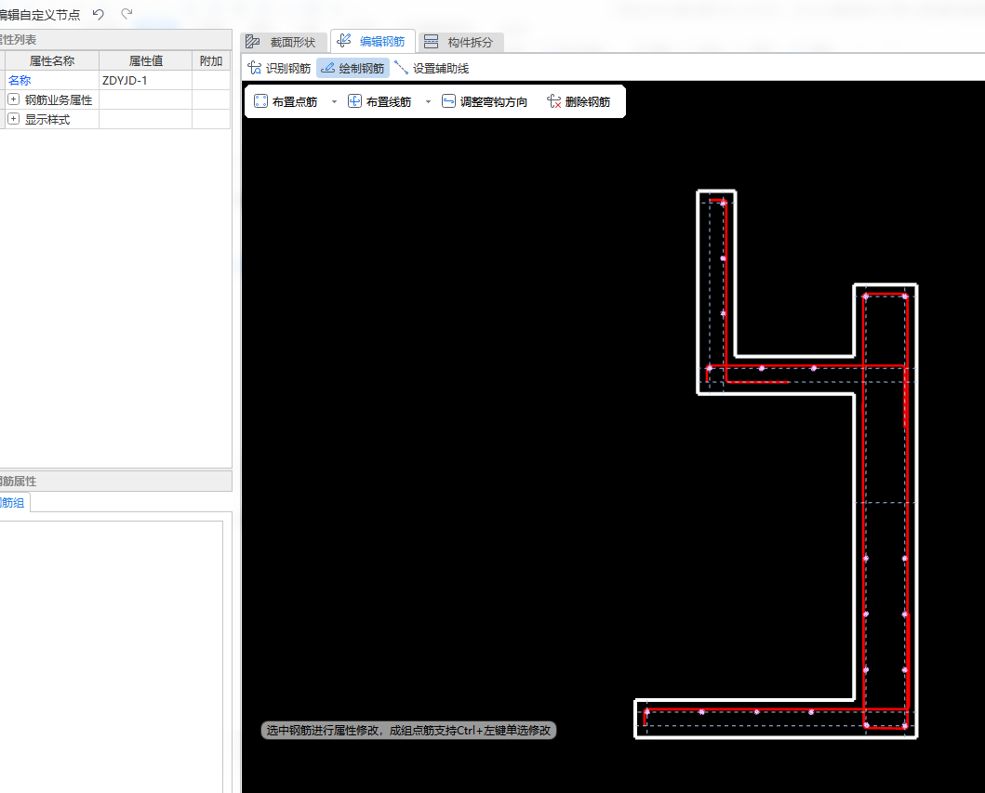Click the redo arrow icon
985x793 pixels.
pyautogui.click(x=126, y=13)
